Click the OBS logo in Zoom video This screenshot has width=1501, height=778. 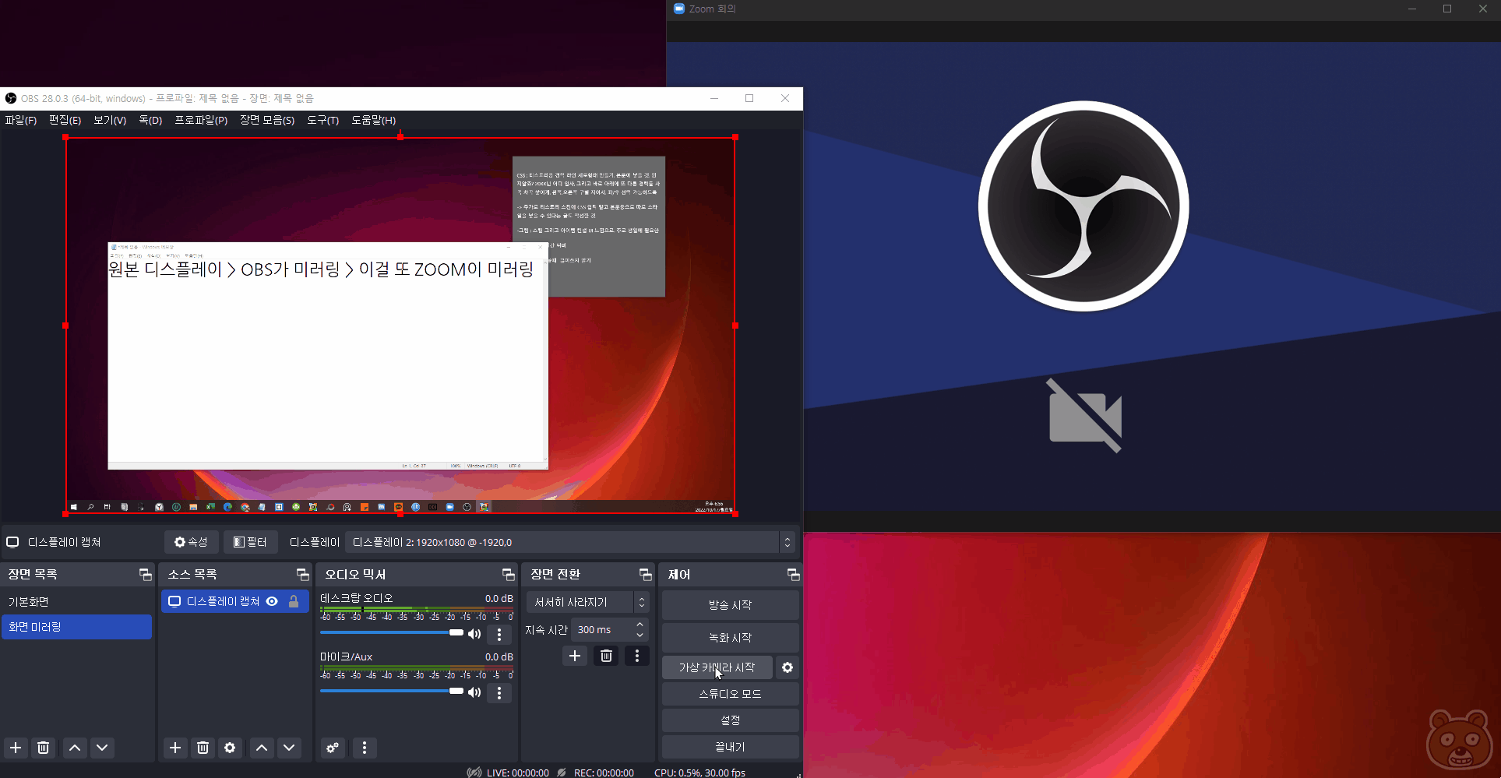[1083, 206]
